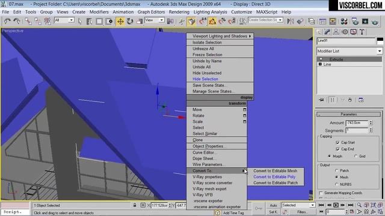Image resolution: width=385 pixels, height=216 pixels.
Task: Click the Zoom magnifier viewport control
Action: [359, 205]
